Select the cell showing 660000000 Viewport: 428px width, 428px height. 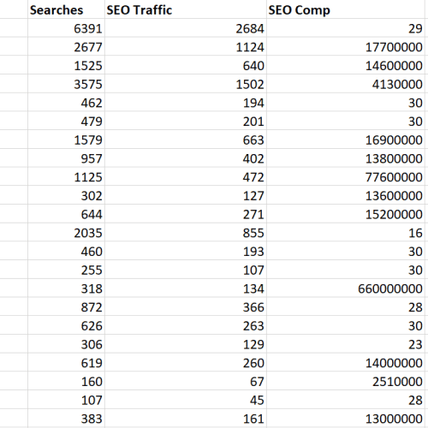(346, 288)
